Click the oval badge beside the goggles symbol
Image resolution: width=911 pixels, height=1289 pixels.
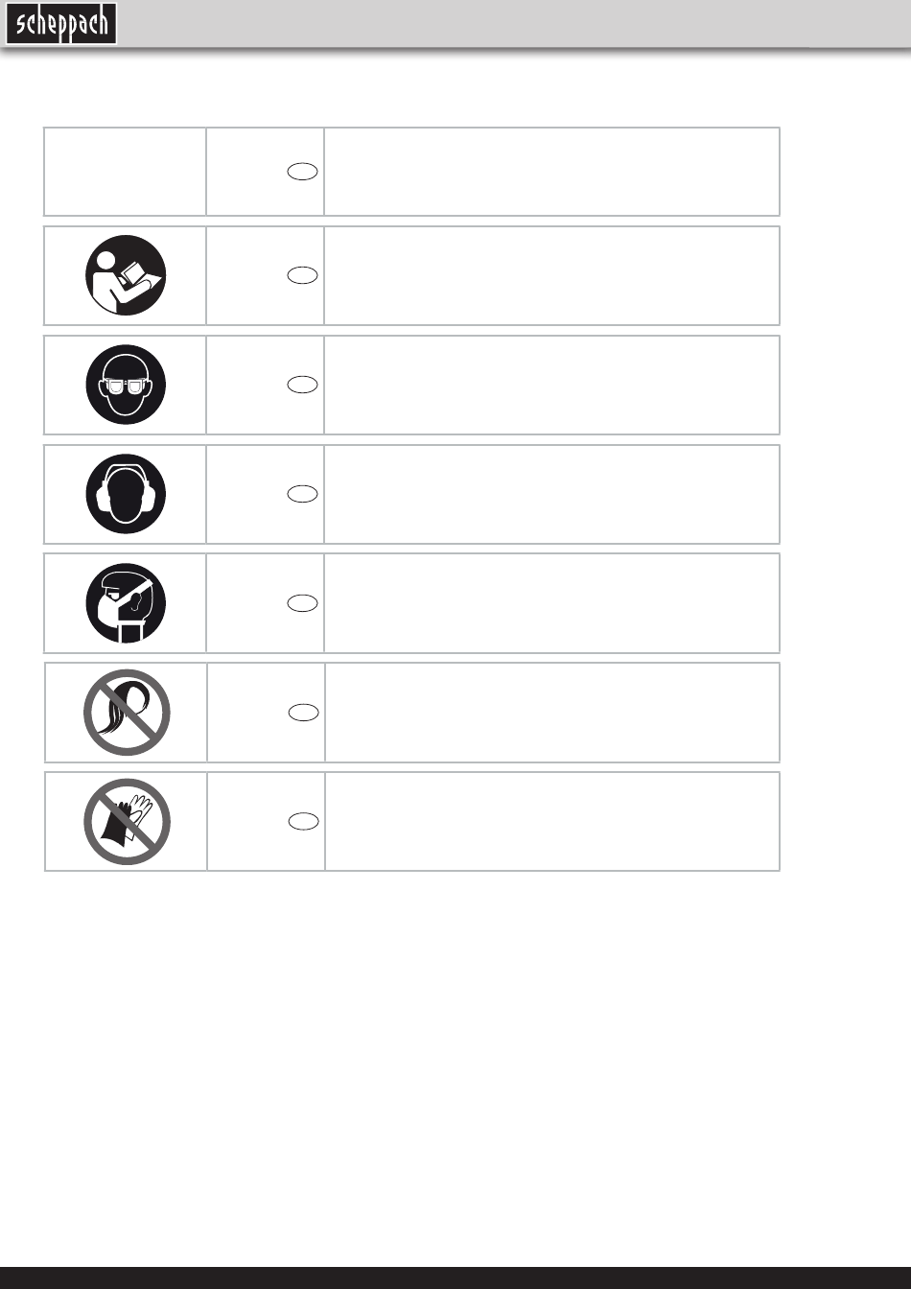pos(302,385)
